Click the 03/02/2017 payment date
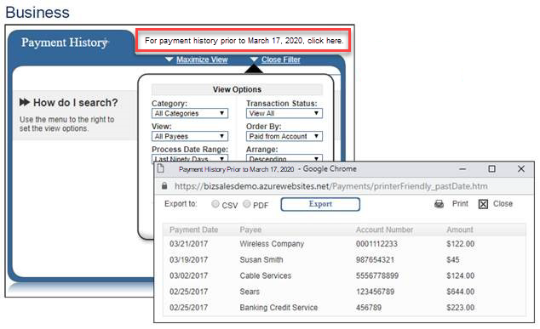The image size is (540, 329). [189, 275]
